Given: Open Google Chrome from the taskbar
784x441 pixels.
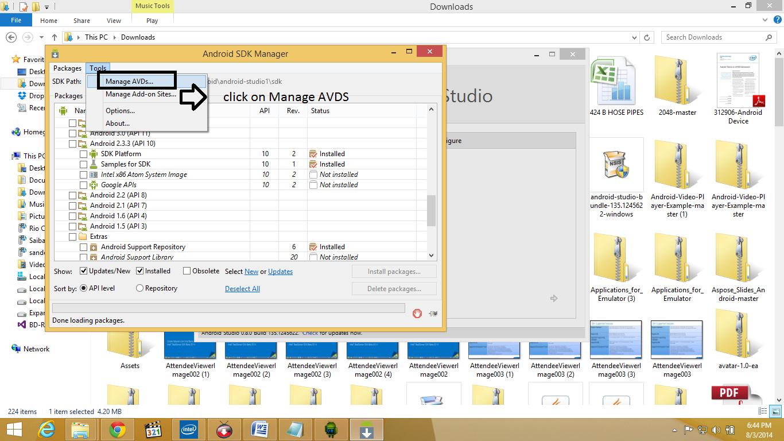Looking at the screenshot, I should (x=118, y=429).
